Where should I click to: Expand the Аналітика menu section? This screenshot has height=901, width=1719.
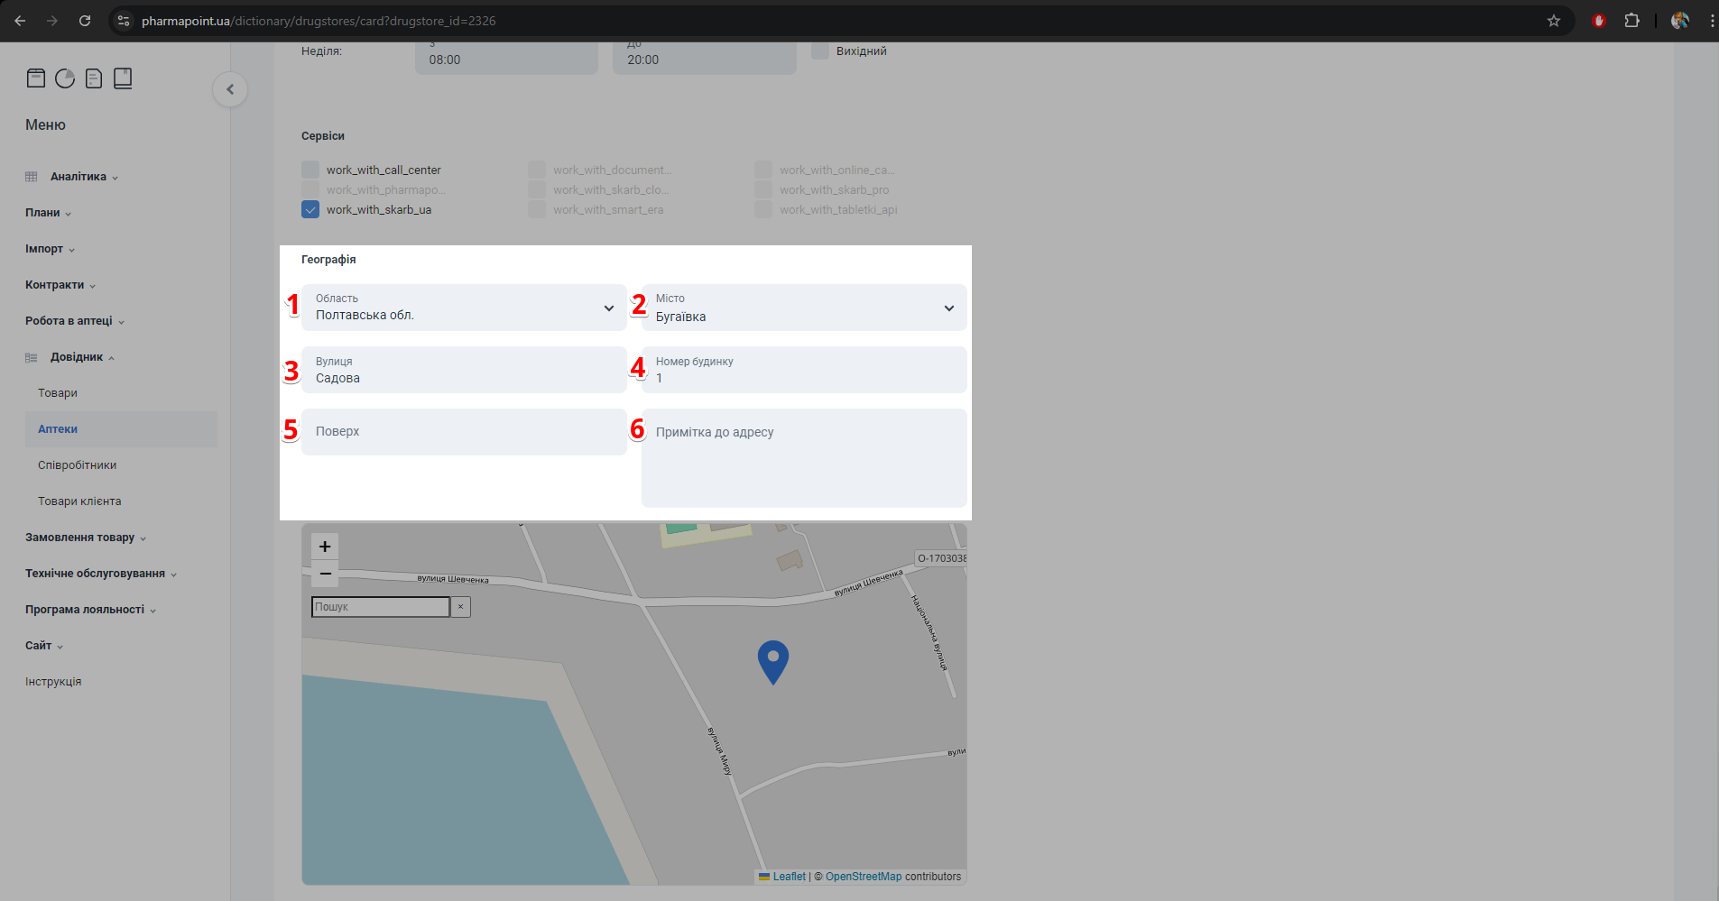[79, 177]
